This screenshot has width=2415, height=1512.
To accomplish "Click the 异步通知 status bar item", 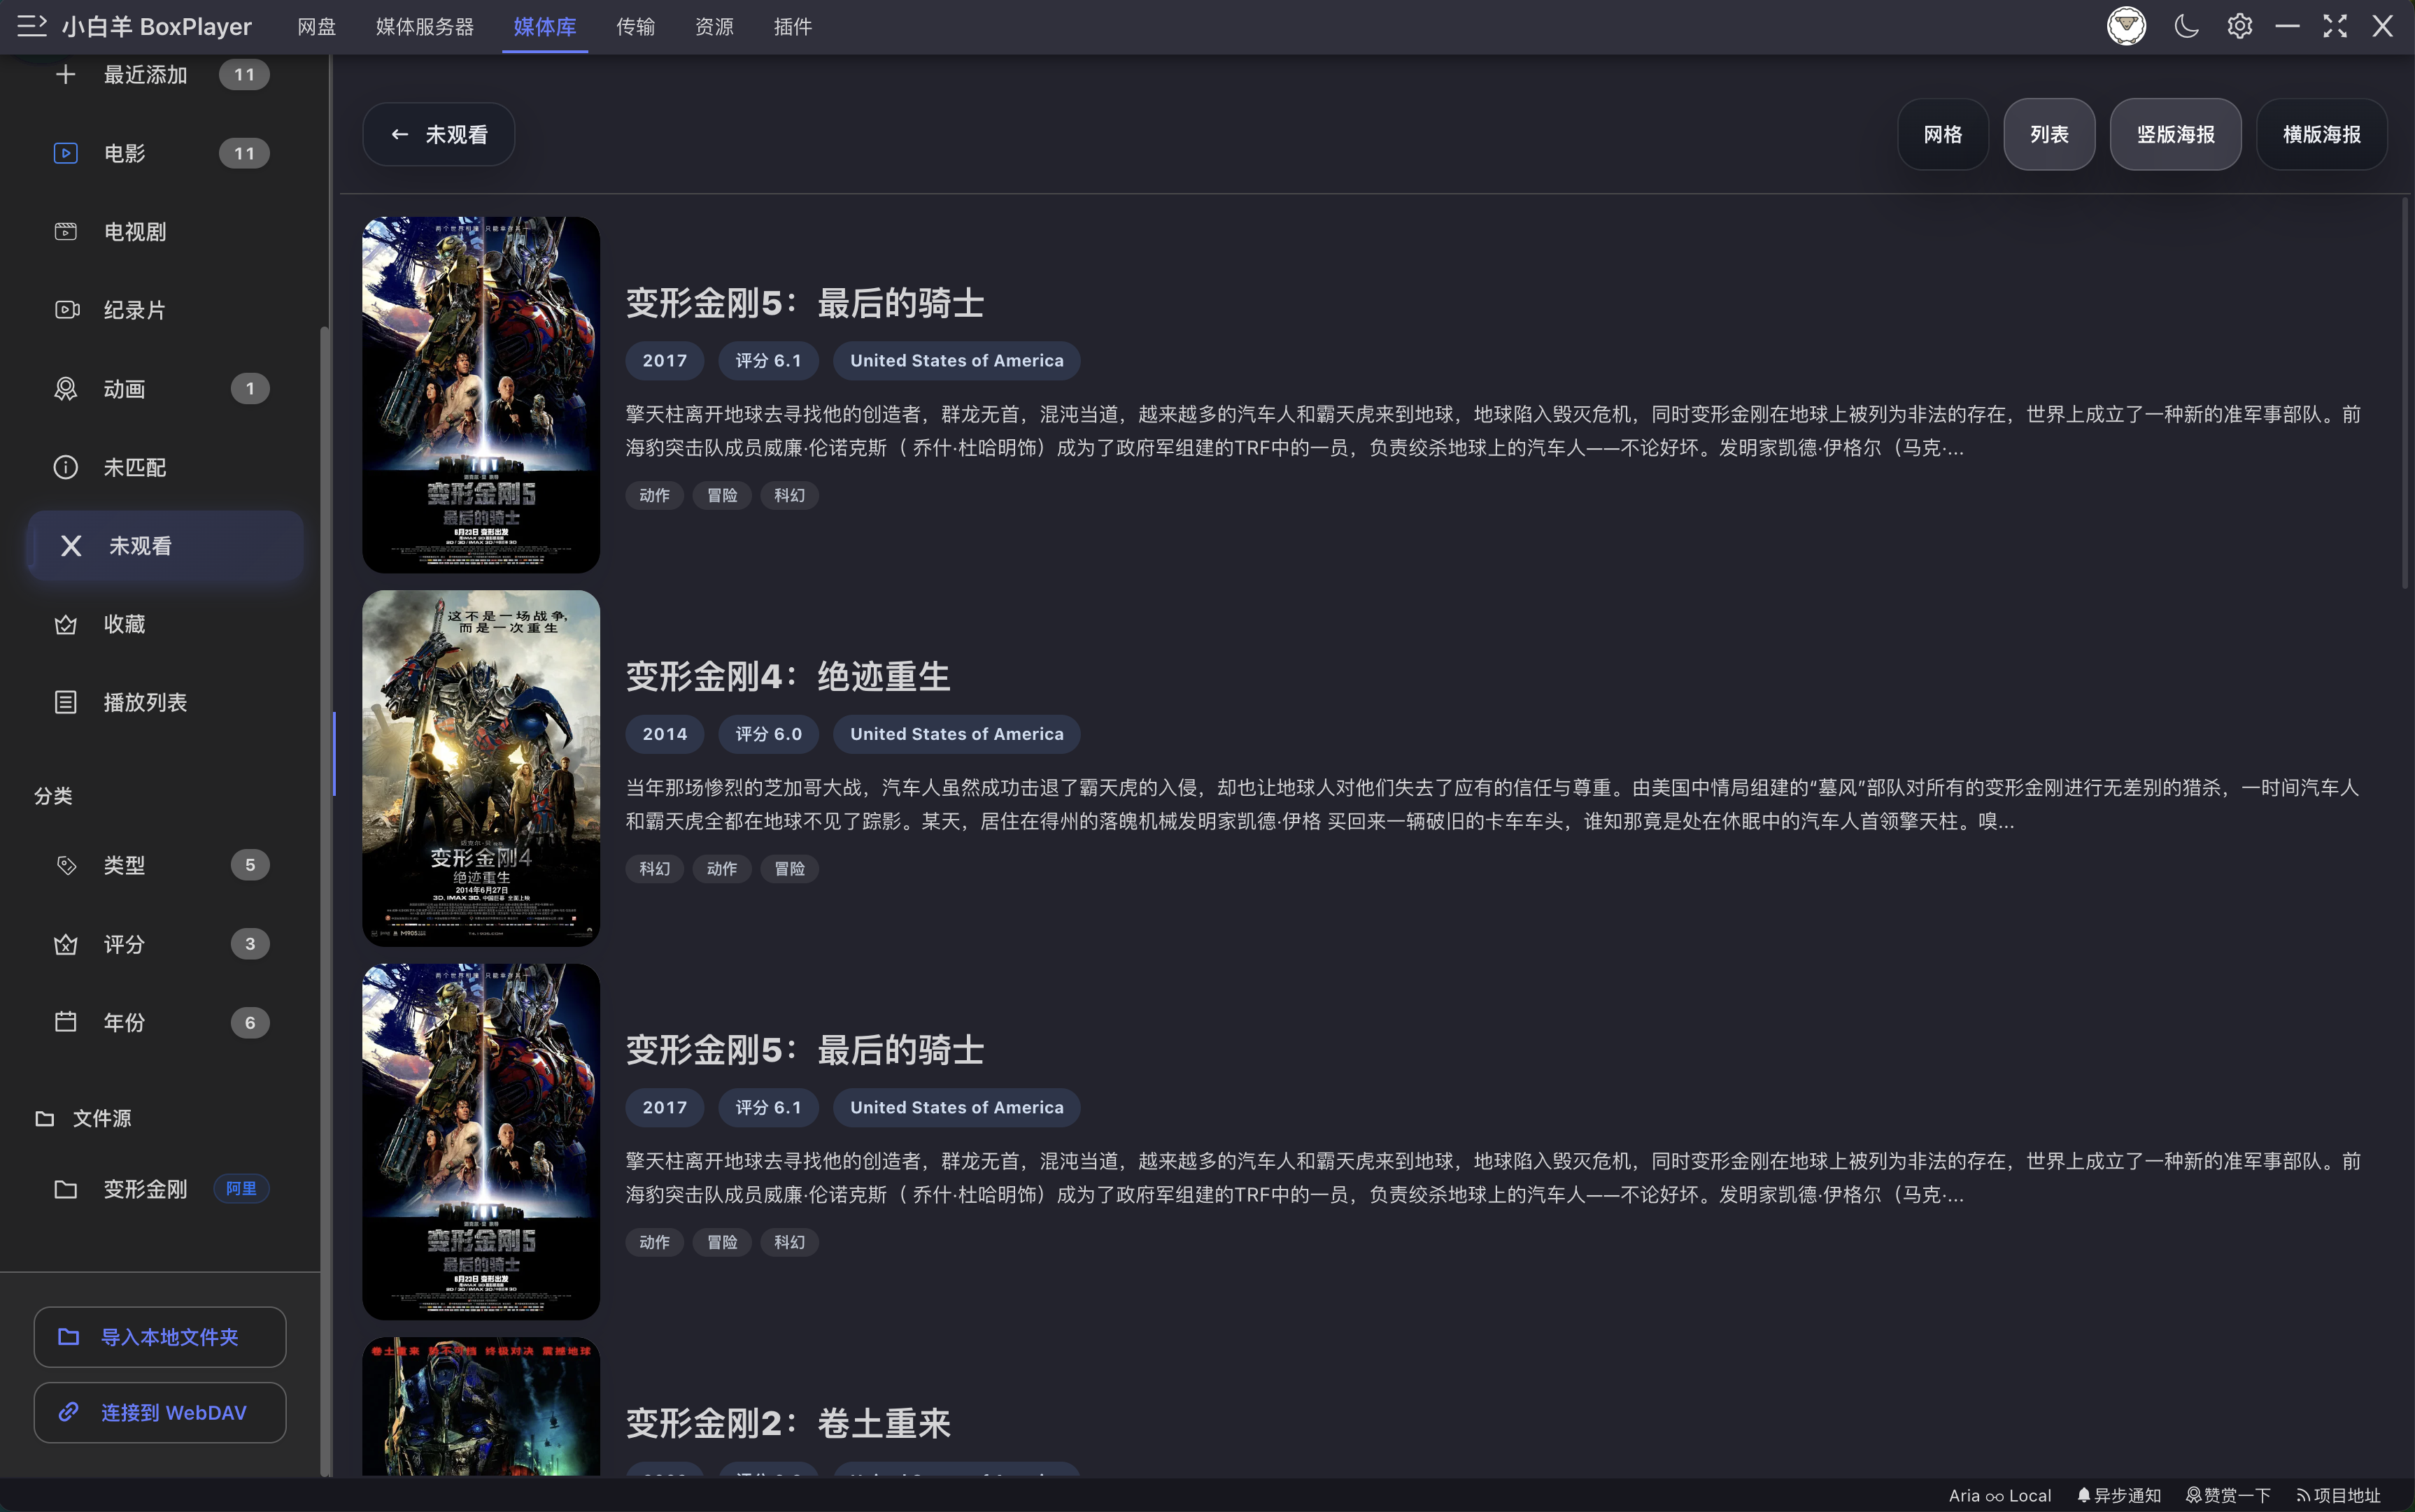I will point(2118,1495).
